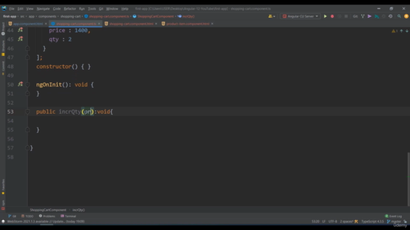Viewport: 410px width, 230px height.
Task: Click Run with Coverage icon
Action: coord(339,16)
